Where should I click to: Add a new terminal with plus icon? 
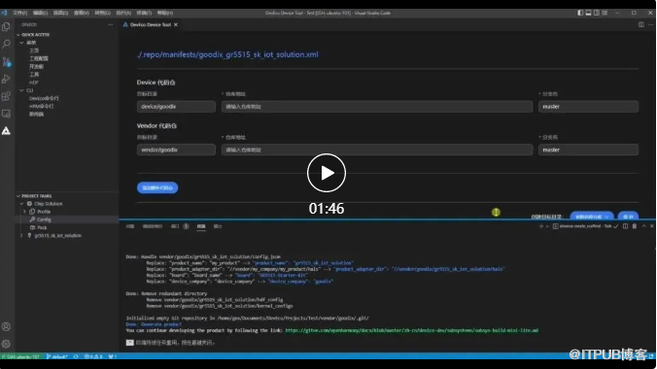pos(541,226)
